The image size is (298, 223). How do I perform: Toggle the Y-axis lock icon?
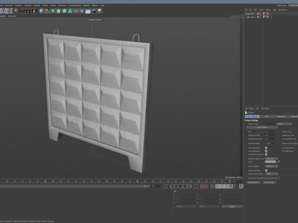pos(4,11)
